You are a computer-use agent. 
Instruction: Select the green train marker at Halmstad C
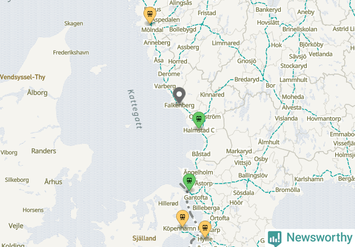tap(199, 120)
